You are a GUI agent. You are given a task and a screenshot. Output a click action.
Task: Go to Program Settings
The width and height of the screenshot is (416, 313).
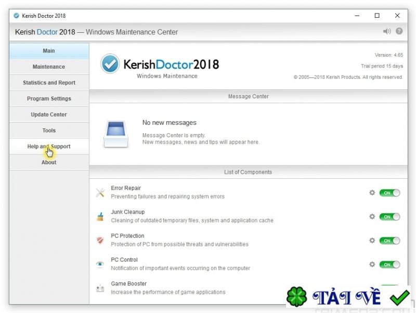point(49,98)
